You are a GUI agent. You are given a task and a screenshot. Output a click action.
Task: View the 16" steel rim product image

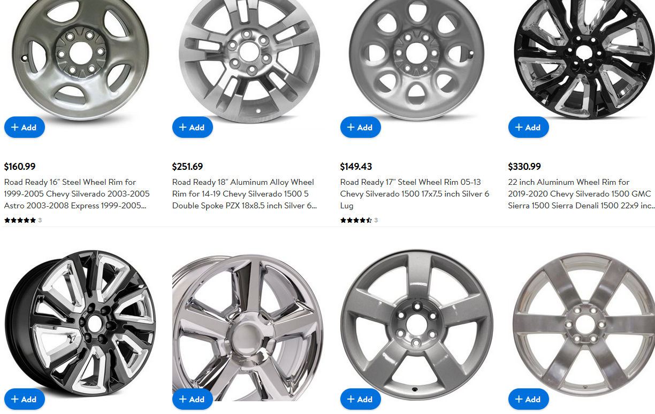[80, 59]
